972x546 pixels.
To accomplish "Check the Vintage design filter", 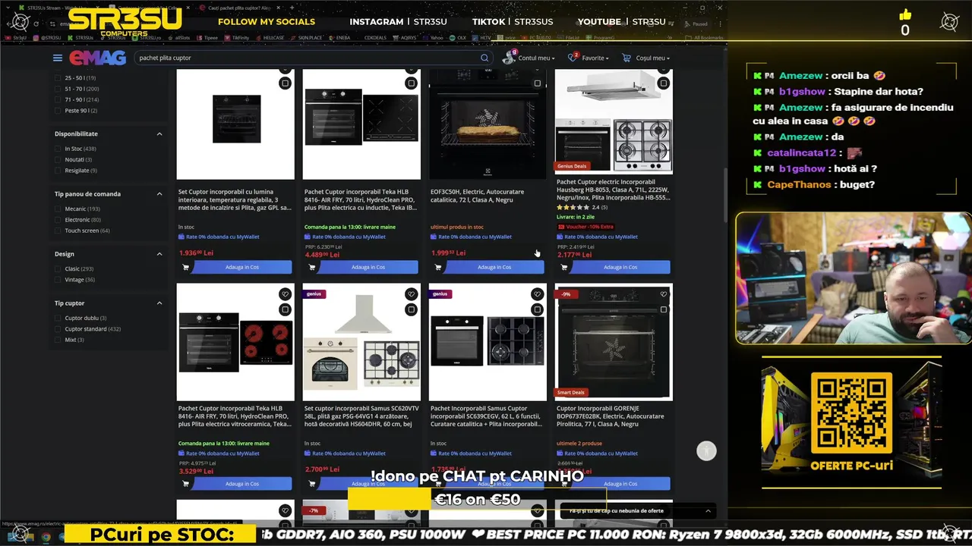I will [x=58, y=280].
